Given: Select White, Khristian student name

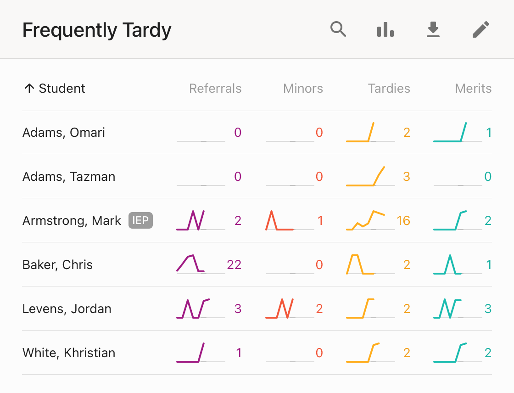Looking at the screenshot, I should pyautogui.click(x=69, y=353).
